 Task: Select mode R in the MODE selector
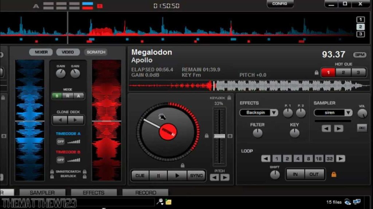coord(68,96)
